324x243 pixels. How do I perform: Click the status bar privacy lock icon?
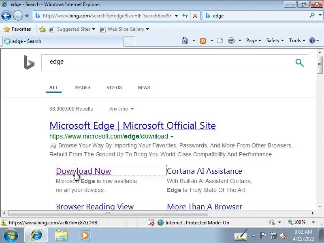(x=272, y=222)
